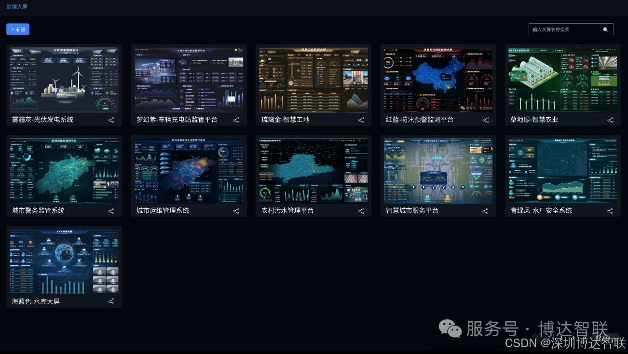
Task: Click the share icon for 农村污水管理平台
Action: (361, 211)
